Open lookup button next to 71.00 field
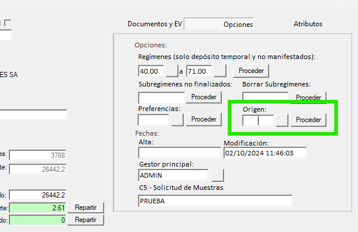The height and width of the screenshot is (232, 358). tap(221, 71)
